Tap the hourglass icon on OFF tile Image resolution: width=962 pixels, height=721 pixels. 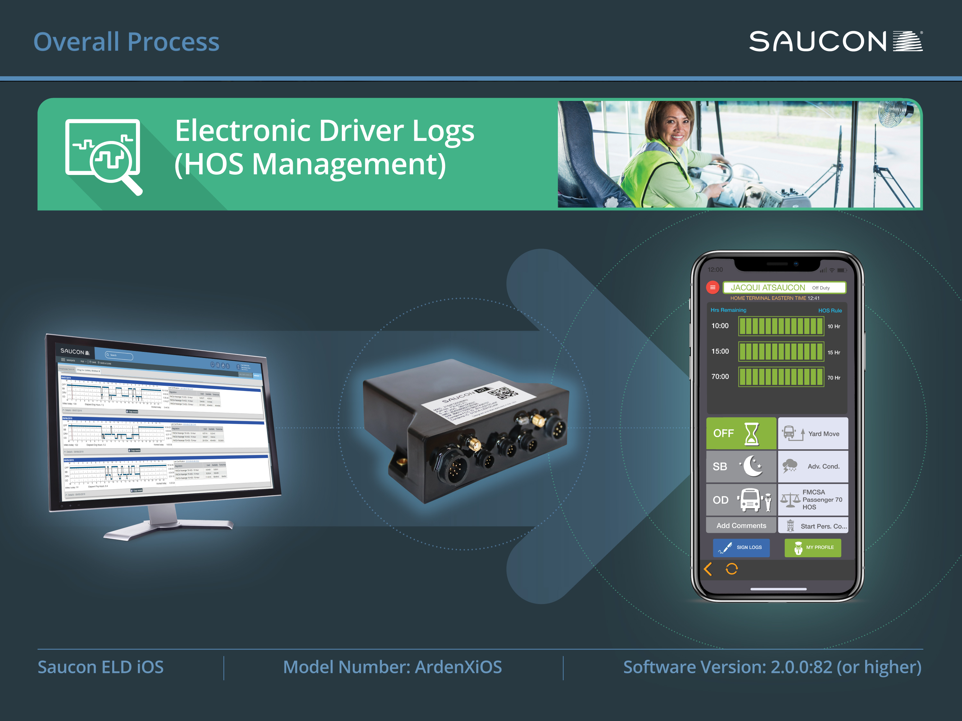(752, 434)
